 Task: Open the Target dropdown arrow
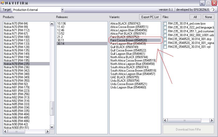(62, 10)
